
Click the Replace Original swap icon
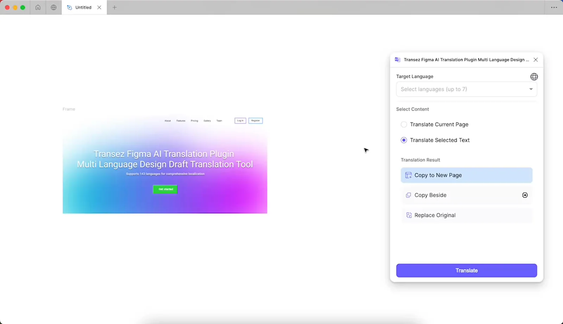(409, 215)
